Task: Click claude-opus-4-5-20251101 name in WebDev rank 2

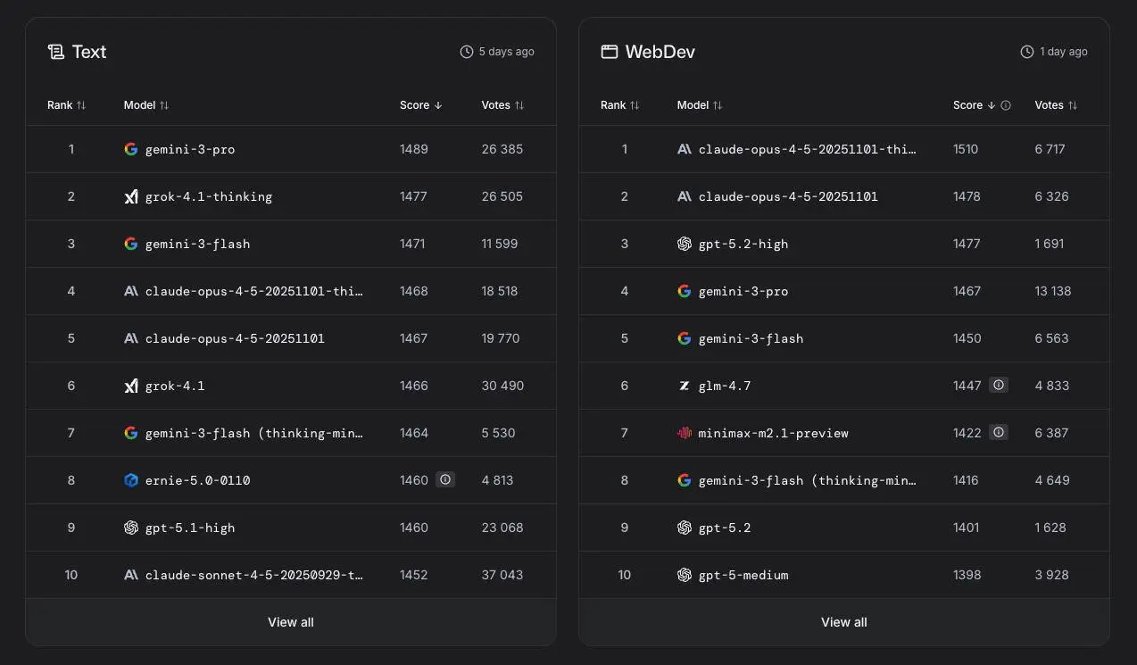Action: pyautogui.click(x=788, y=196)
